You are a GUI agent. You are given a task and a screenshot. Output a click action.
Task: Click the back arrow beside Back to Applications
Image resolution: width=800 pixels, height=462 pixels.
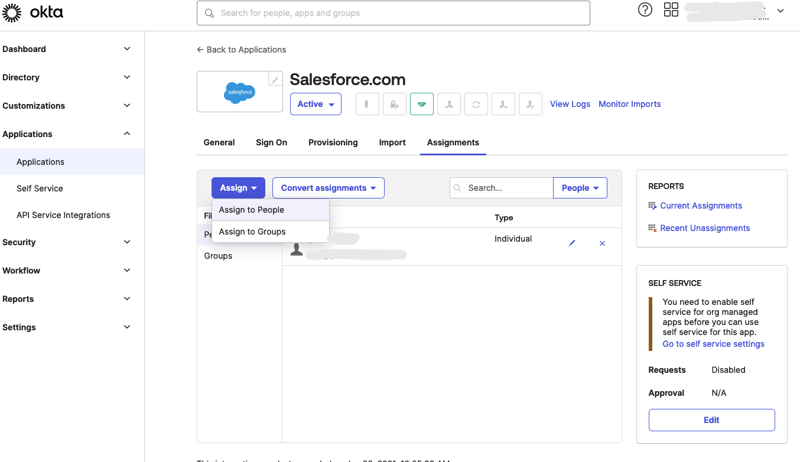(x=200, y=50)
